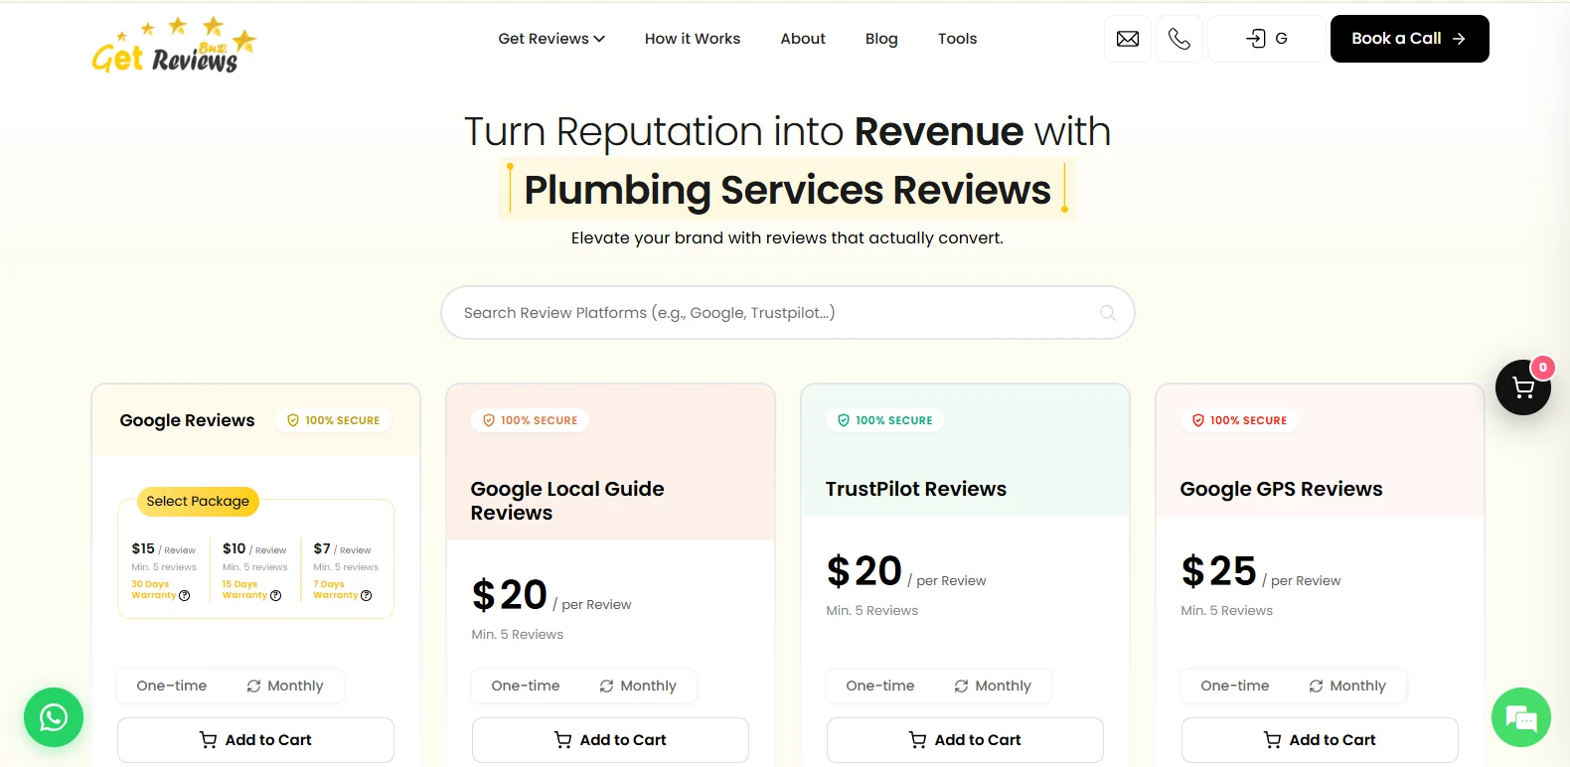Image resolution: width=1570 pixels, height=767 pixels.
Task: Click the phone icon in header
Action: 1179,39
